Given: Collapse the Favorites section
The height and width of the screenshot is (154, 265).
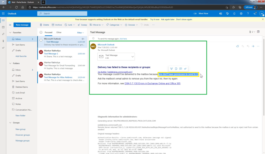Looking at the screenshot, I should pyautogui.click(x=10, y=33).
